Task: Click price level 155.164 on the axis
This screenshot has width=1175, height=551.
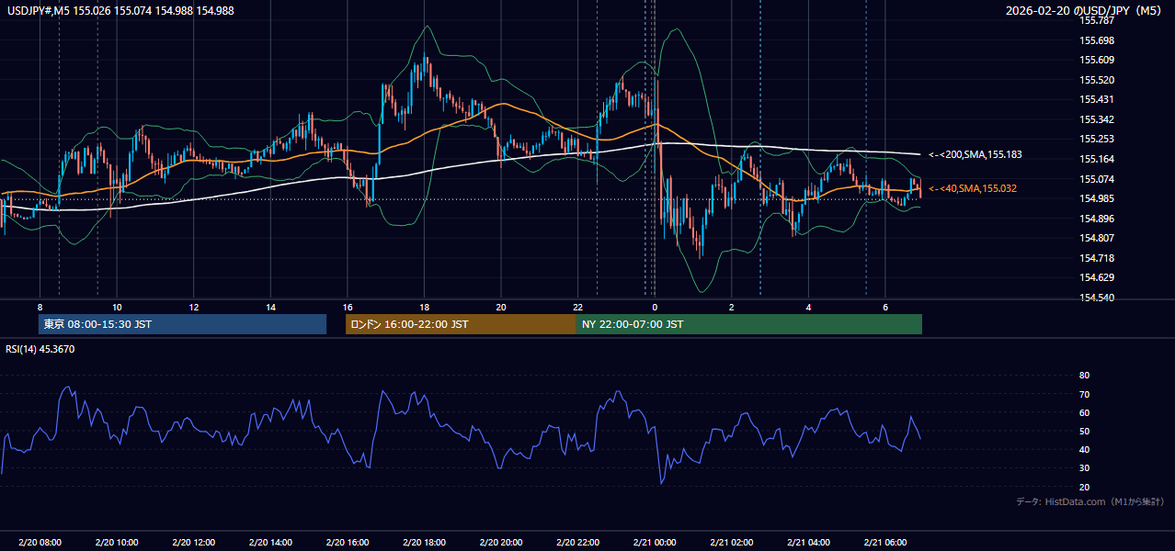Action: (1097, 159)
